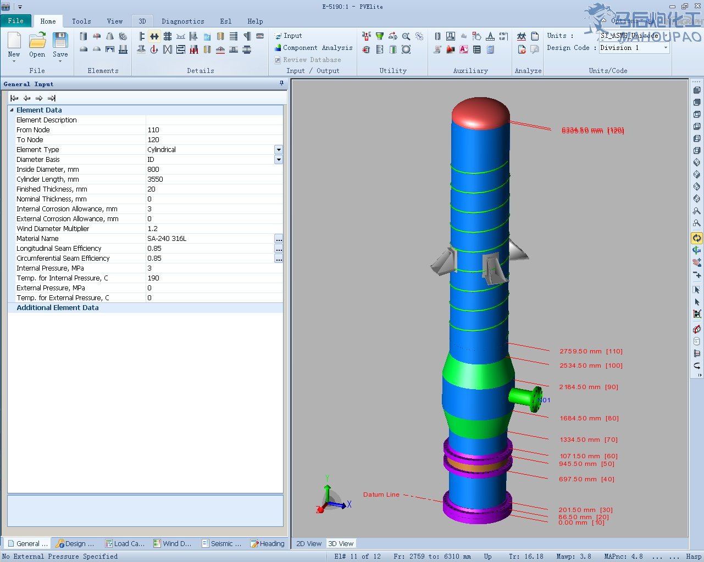This screenshot has width=704, height=562.
Task: Expand the Save button dropdown arrow
Action: point(60,61)
